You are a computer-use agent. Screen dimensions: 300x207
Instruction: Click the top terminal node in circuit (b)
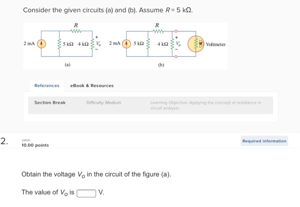tap(176, 31)
